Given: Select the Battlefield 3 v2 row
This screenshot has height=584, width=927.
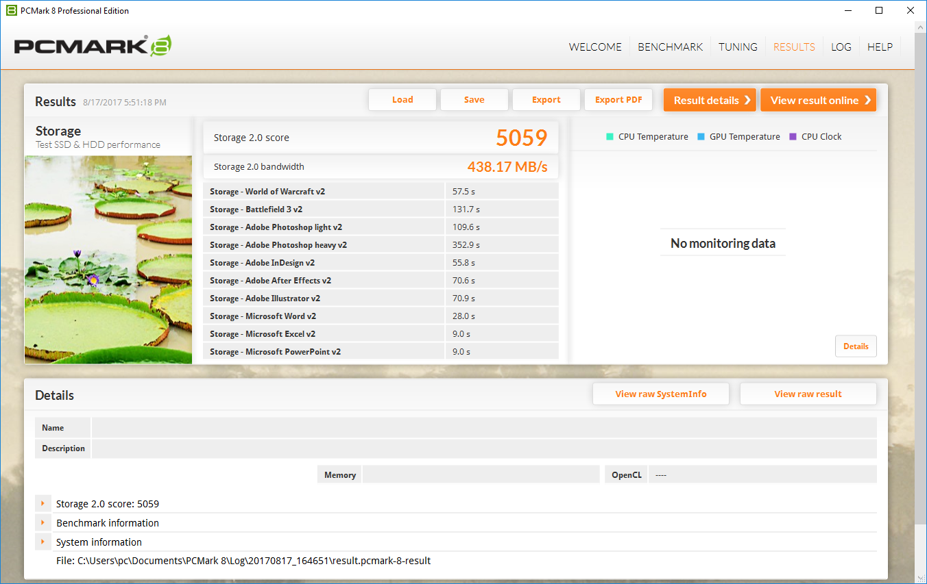Looking at the screenshot, I should tap(381, 209).
